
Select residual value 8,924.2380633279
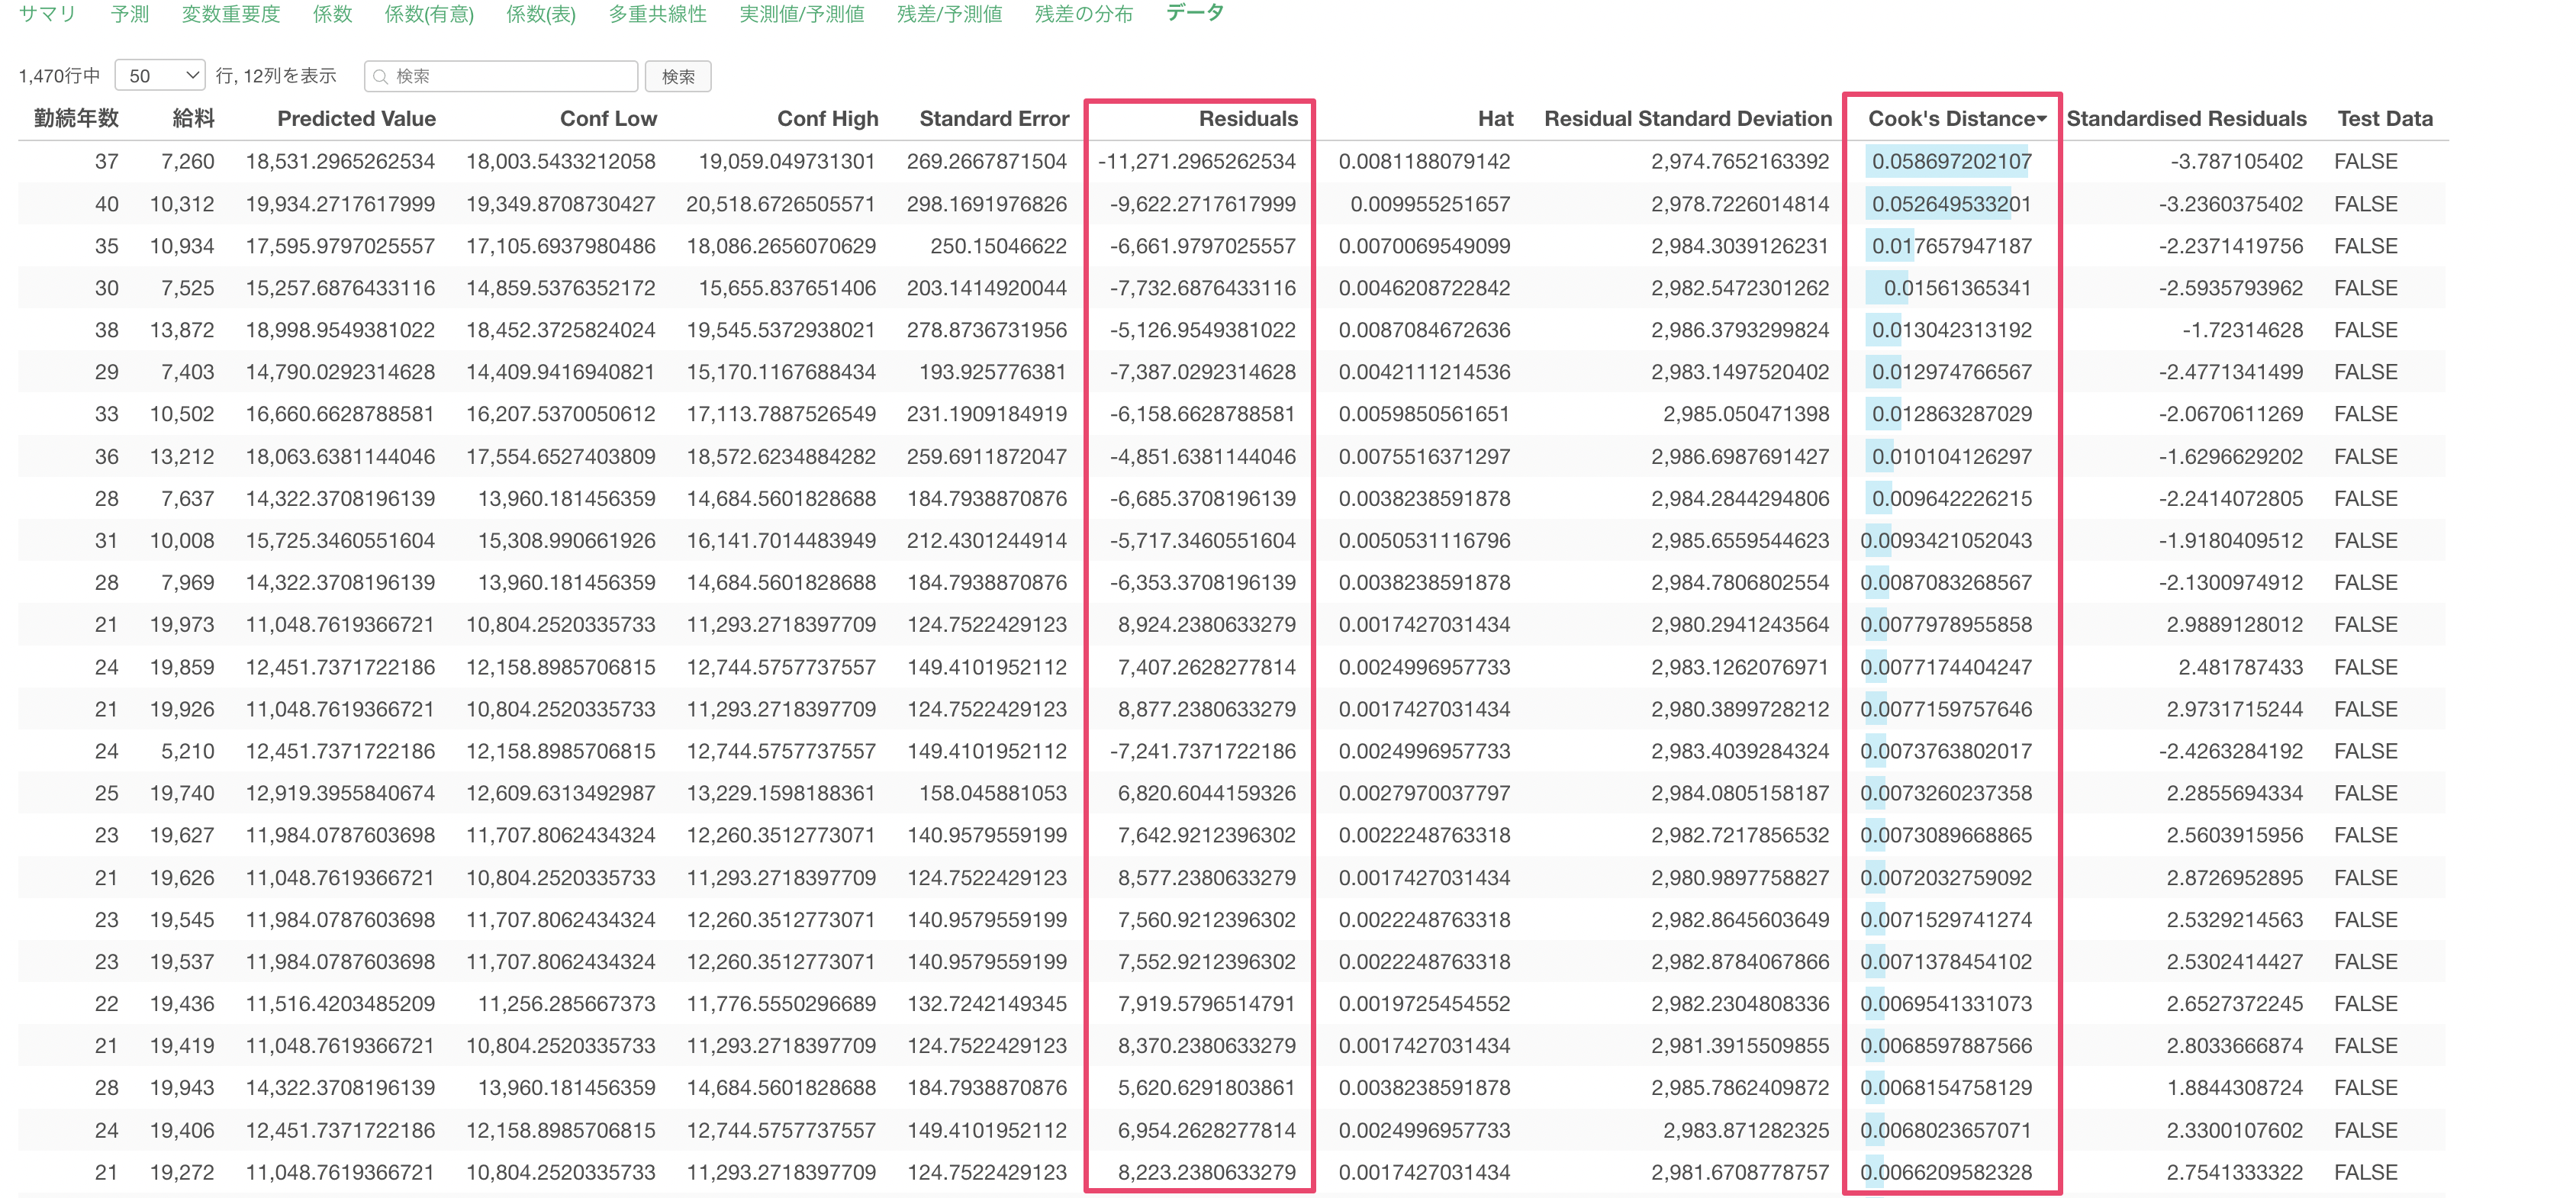point(1206,624)
